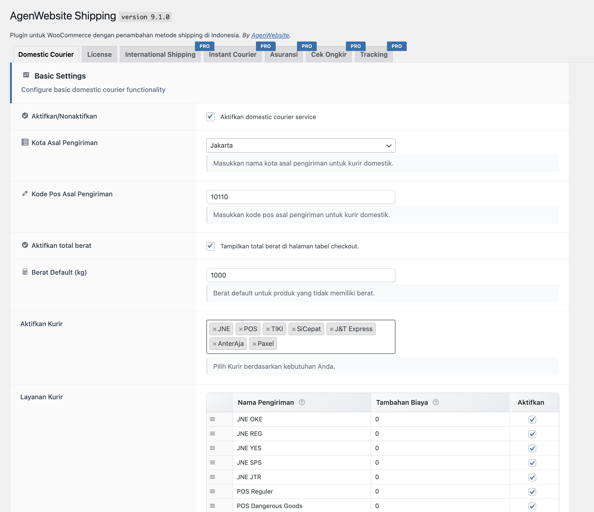Uncheck Aktifkan for JNE YES
This screenshot has width=594, height=512.
[532, 448]
